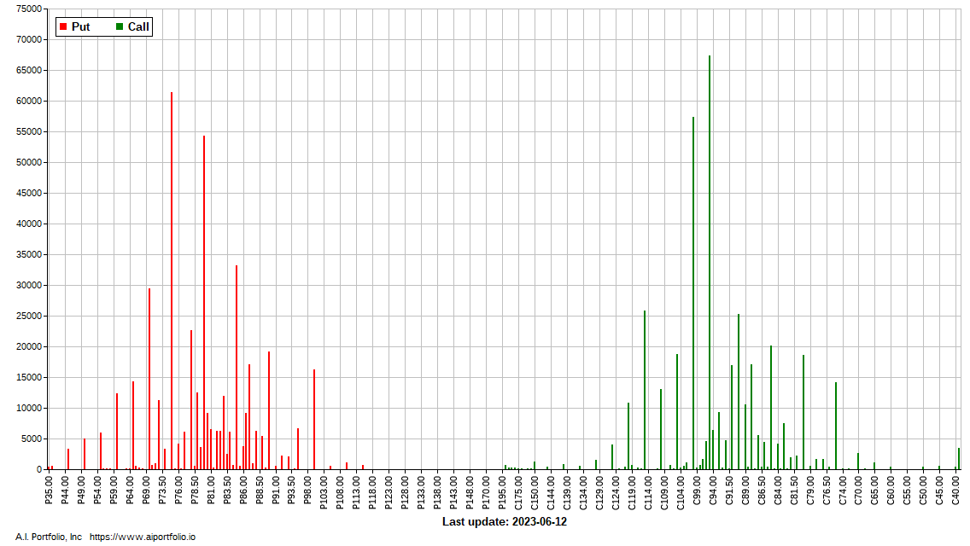The image size is (970, 546).
Task: Click the P73.50 x-axis label
Action: click(x=162, y=491)
